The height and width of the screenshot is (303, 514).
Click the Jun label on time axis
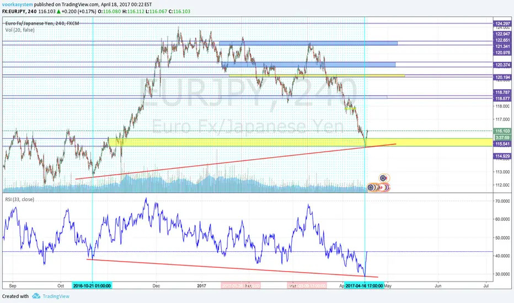(x=438, y=285)
